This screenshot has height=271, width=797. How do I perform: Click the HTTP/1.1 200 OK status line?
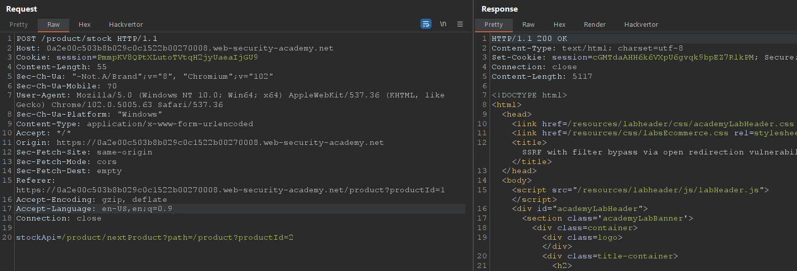coord(529,38)
